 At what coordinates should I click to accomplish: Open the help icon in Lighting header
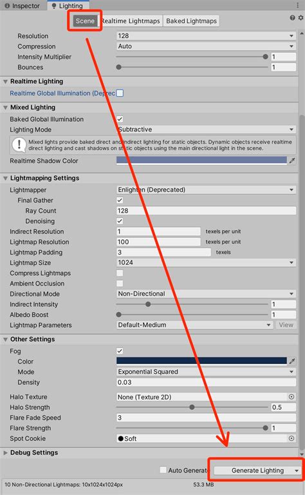tap(292, 17)
